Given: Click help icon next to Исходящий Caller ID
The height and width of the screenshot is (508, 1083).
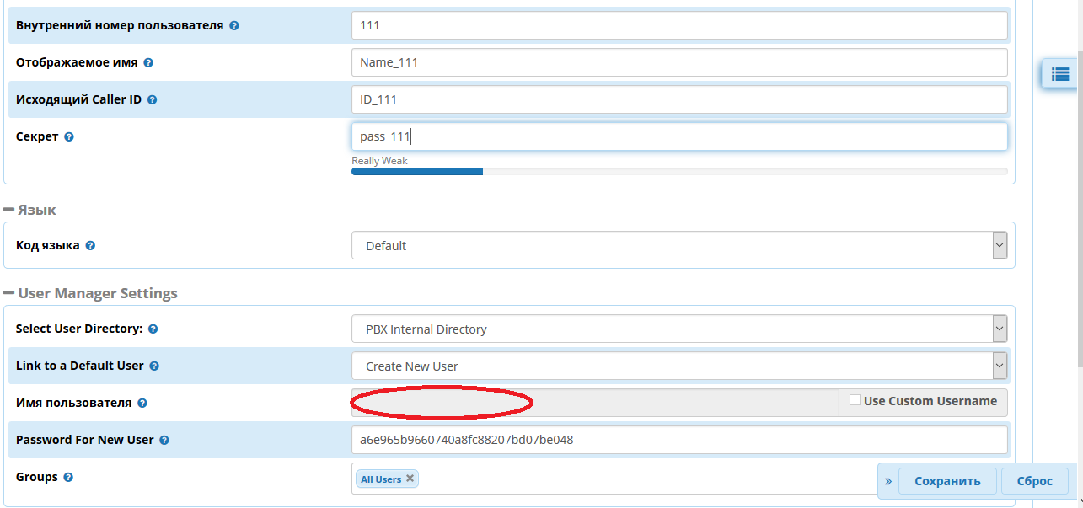Looking at the screenshot, I should click(153, 100).
